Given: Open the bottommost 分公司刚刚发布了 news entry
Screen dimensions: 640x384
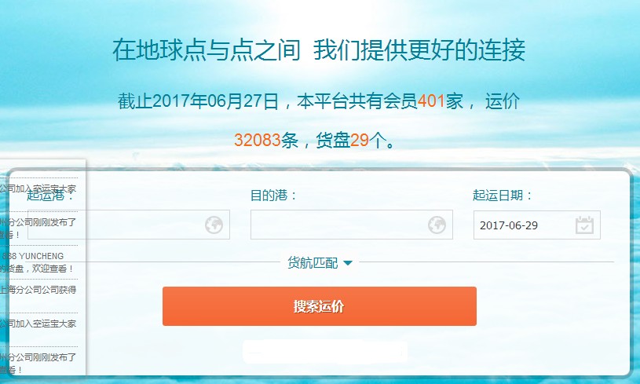Looking at the screenshot, I should tap(38, 363).
